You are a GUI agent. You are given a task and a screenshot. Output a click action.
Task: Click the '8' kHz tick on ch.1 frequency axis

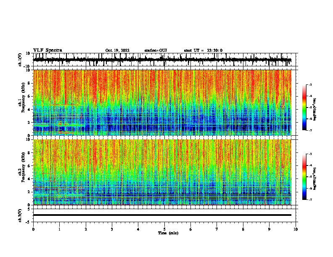click(29, 83)
